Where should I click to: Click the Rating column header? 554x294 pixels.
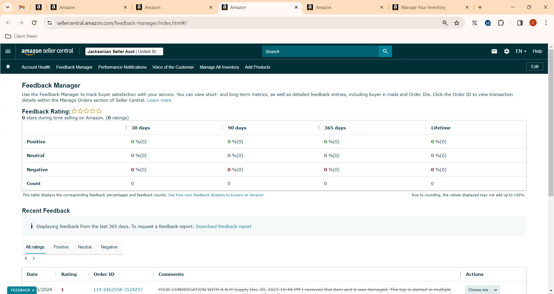[69, 274]
